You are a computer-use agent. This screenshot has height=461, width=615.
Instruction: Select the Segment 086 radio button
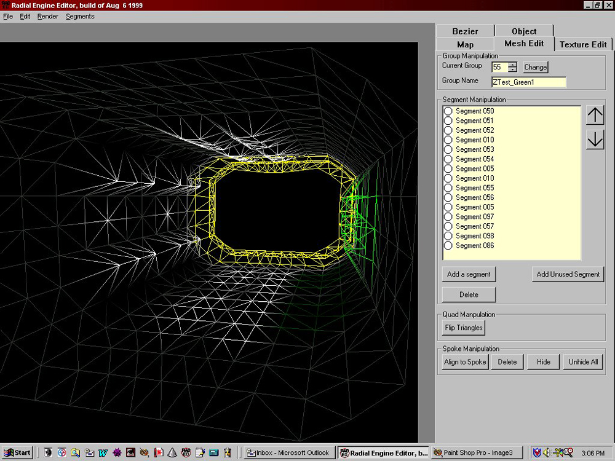tap(448, 246)
